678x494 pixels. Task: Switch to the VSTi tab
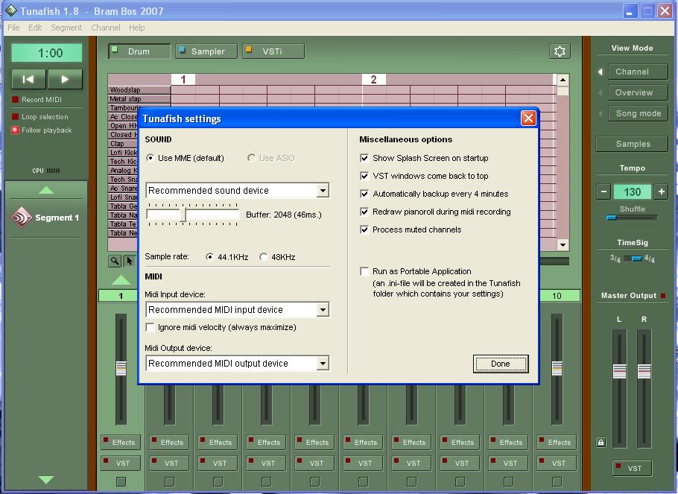pyautogui.click(x=273, y=51)
